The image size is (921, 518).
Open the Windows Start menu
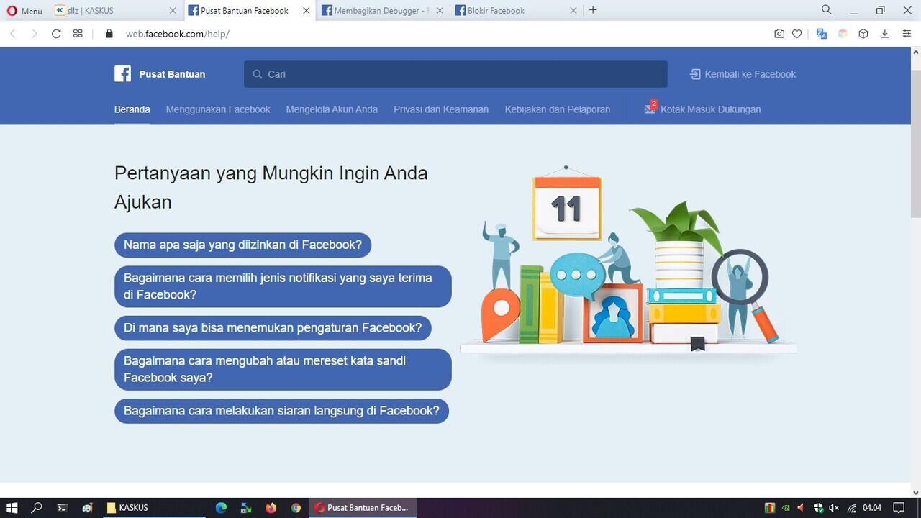[x=12, y=508]
